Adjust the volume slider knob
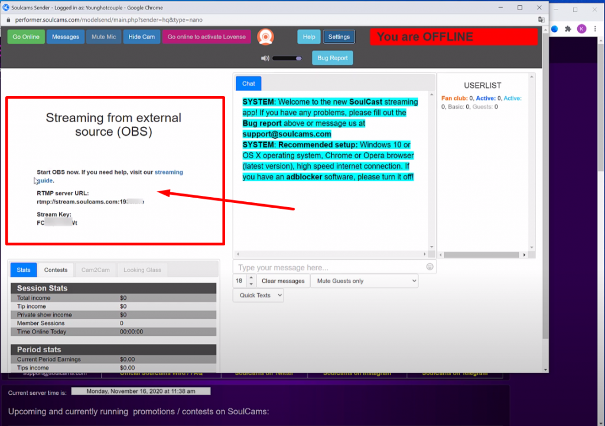This screenshot has height=426, width=605. click(x=298, y=58)
